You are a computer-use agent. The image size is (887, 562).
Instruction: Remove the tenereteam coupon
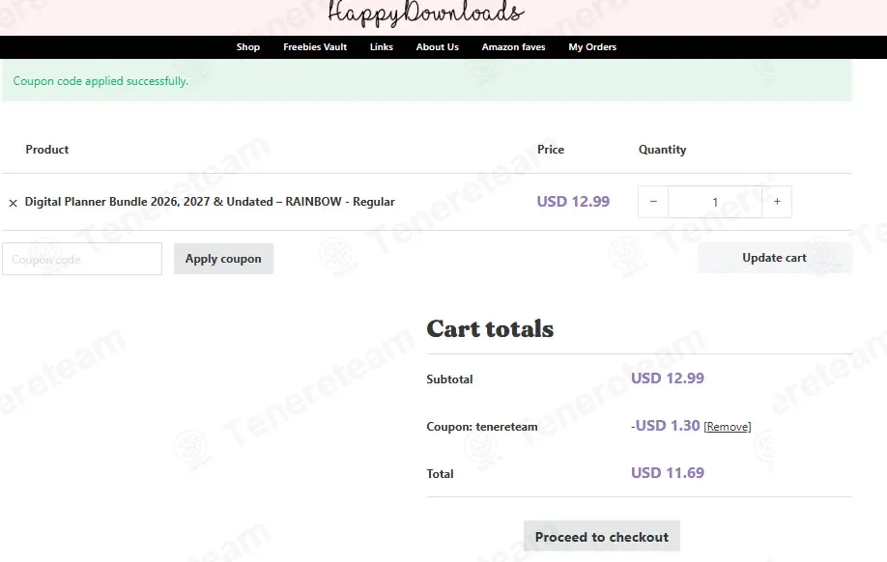click(x=728, y=427)
